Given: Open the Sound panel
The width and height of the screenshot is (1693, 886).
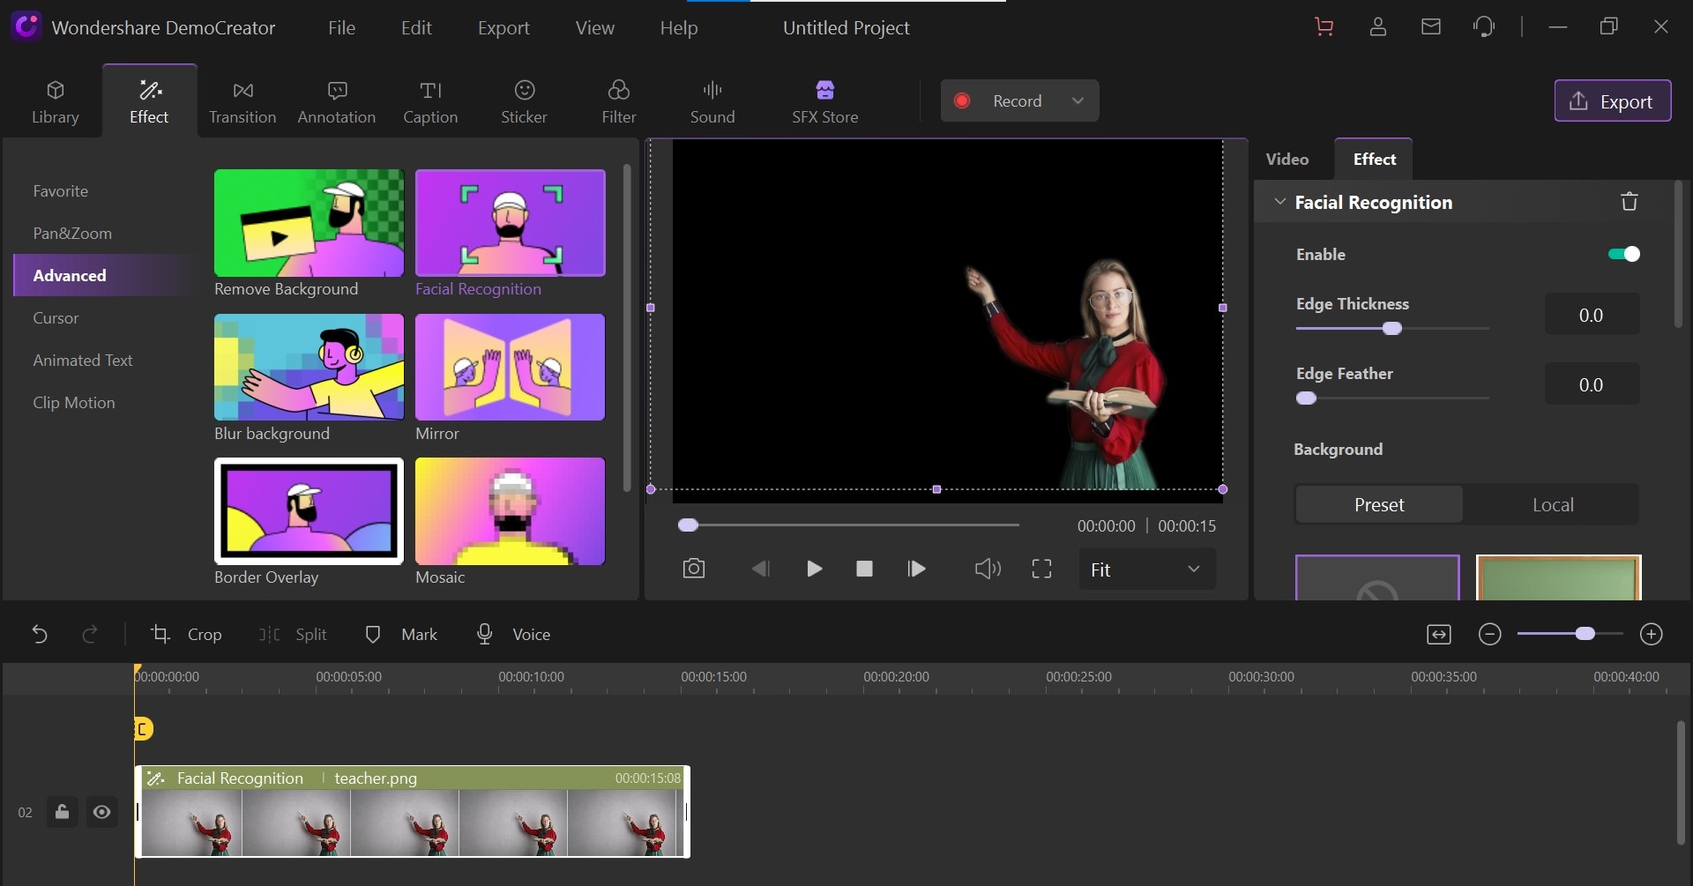Looking at the screenshot, I should point(712,102).
